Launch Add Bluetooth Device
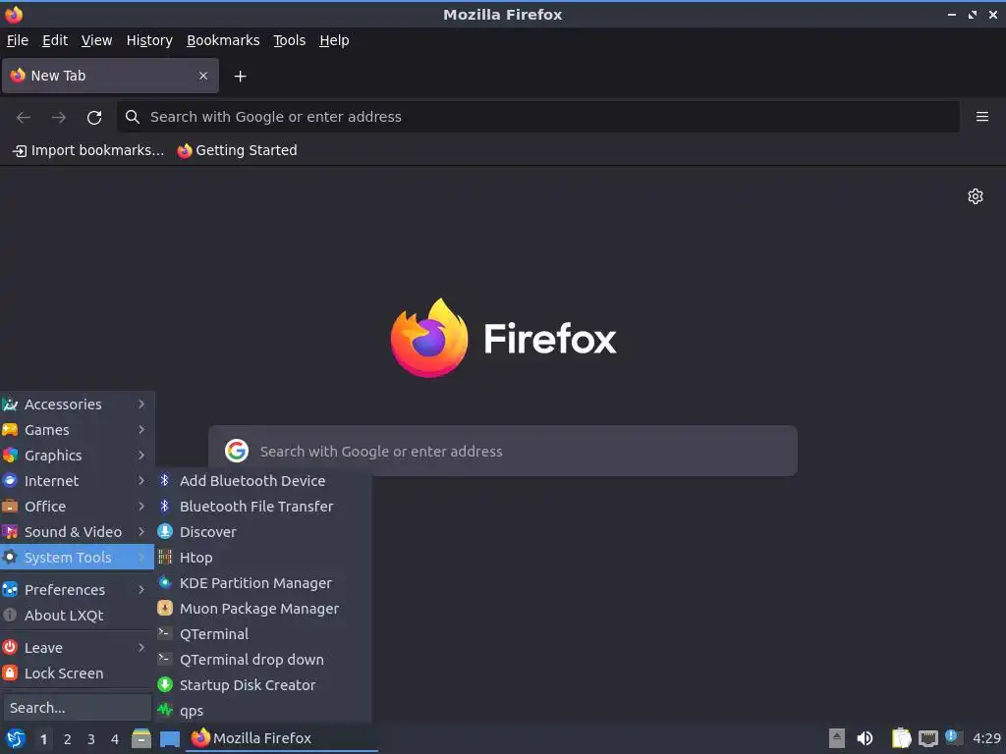 (263, 481)
